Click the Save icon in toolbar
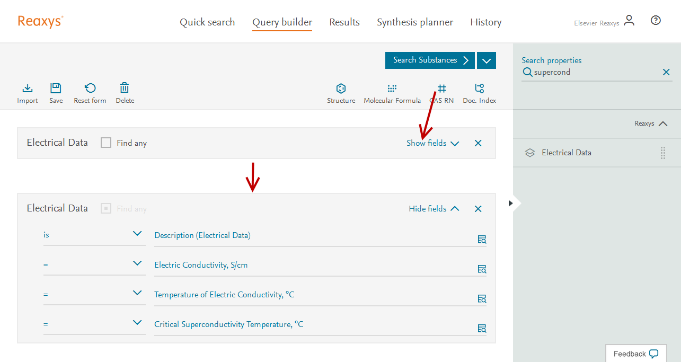This screenshot has width=681, height=362. (56, 89)
